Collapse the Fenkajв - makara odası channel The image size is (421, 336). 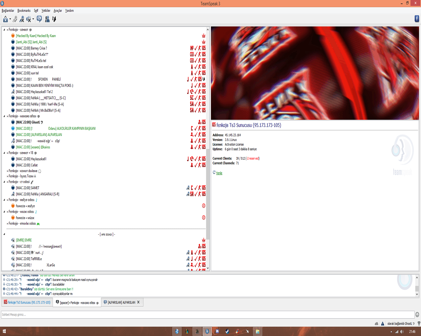[4, 116]
